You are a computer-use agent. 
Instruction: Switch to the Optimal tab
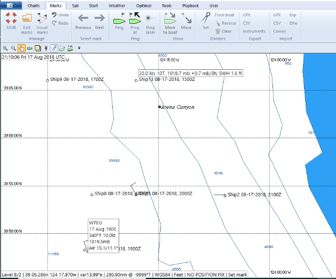144,6
